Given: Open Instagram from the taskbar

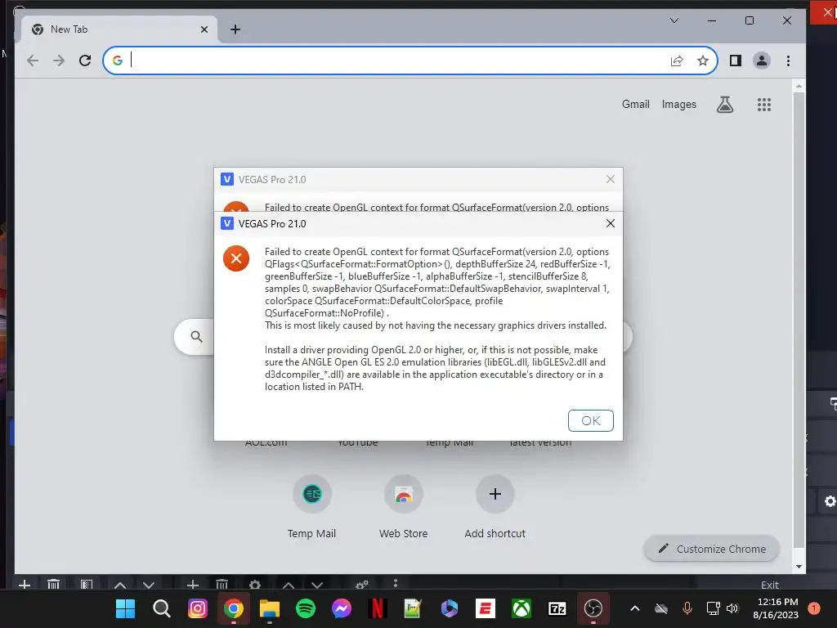Looking at the screenshot, I should (198, 608).
